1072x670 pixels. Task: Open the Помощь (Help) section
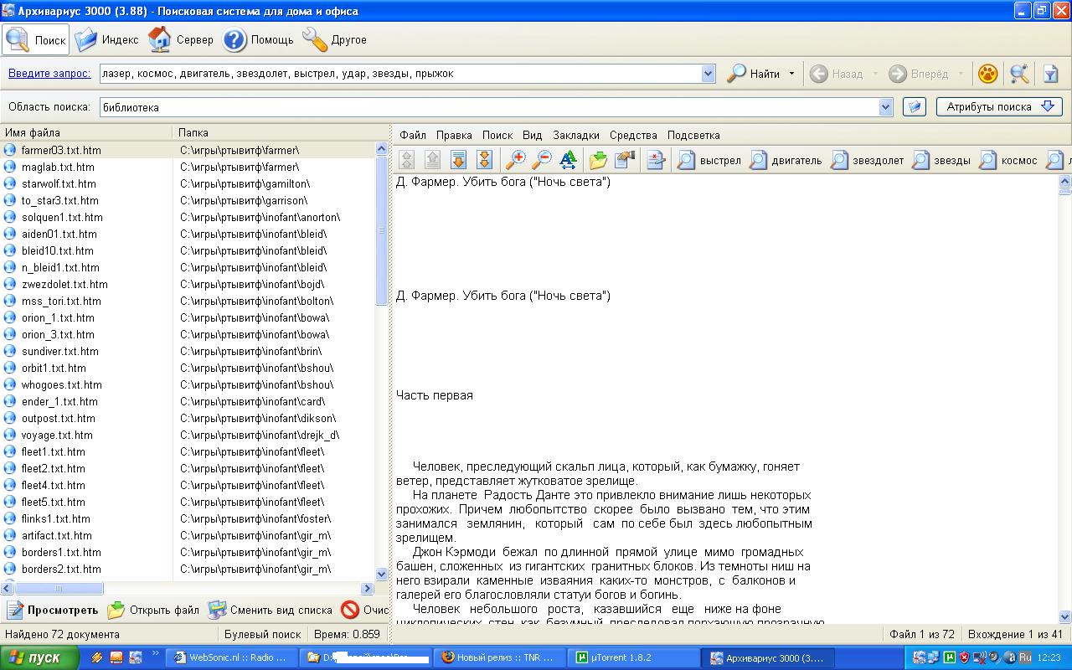tap(259, 39)
